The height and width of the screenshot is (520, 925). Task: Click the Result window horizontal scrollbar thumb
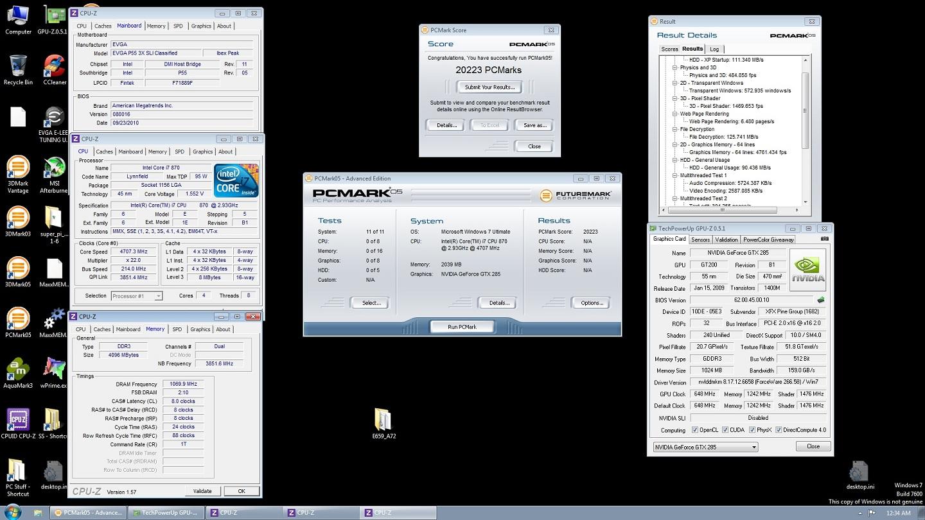pyautogui.click(x=721, y=210)
